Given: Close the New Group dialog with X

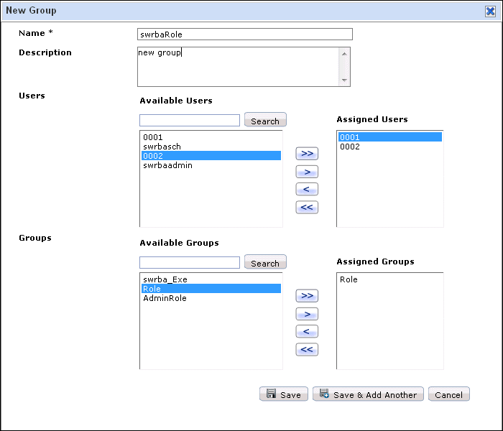Looking at the screenshot, I should tap(490, 11).
